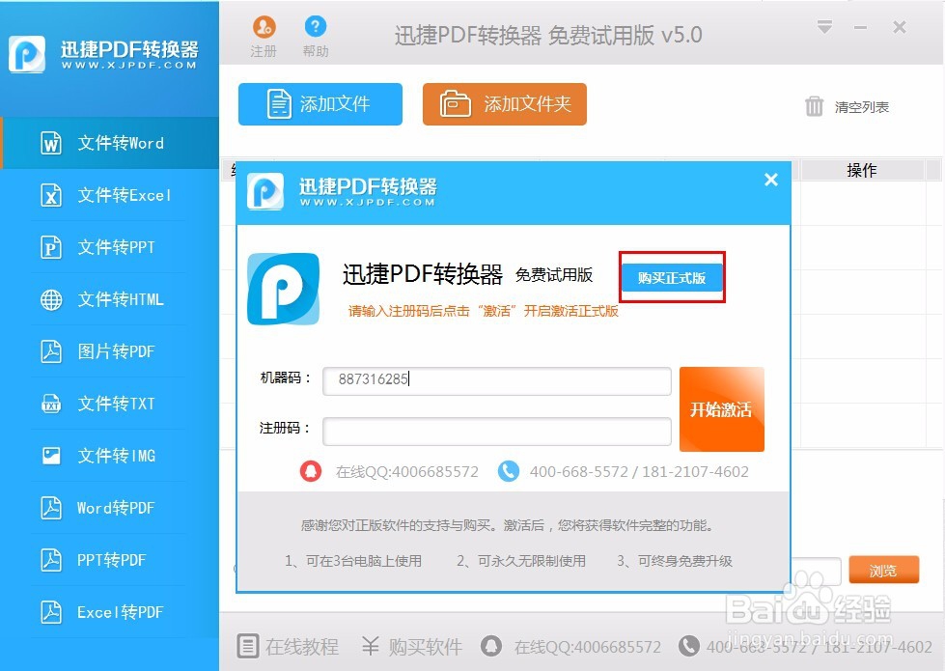Click the image icon beside 文件转IMG
The image size is (945, 671).
coord(51,456)
